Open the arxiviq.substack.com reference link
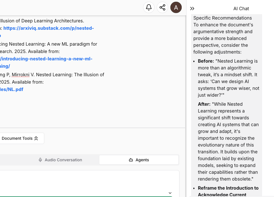274x197 pixels. 49,28
